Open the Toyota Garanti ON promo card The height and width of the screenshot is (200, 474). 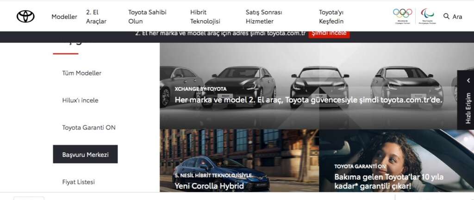point(396,161)
